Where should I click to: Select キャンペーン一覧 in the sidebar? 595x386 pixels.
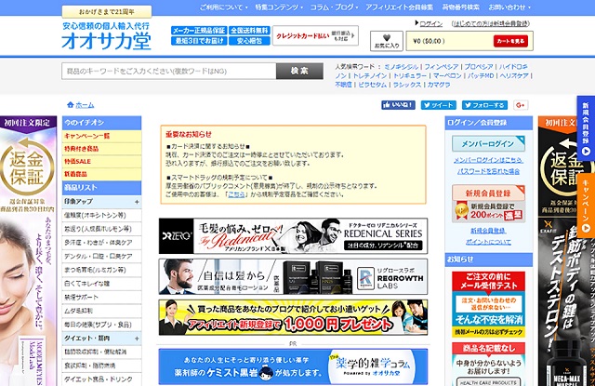tap(101, 136)
